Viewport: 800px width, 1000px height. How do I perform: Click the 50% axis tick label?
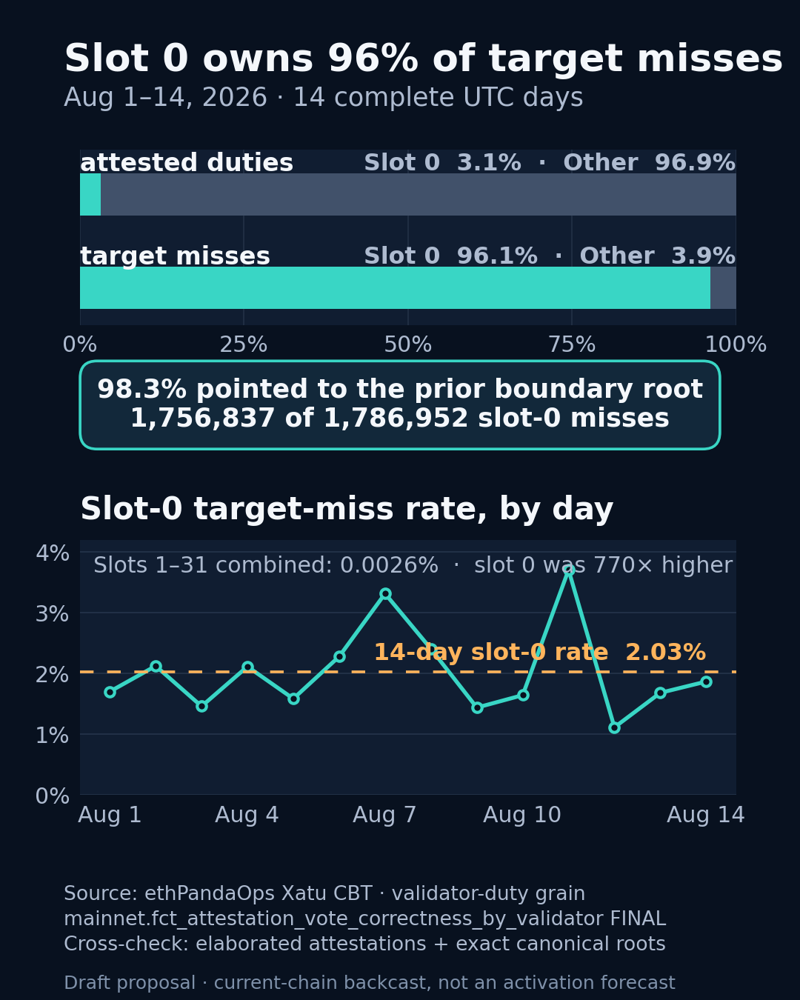(x=408, y=345)
